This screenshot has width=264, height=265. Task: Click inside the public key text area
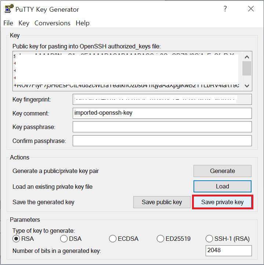pyautogui.click(x=127, y=71)
